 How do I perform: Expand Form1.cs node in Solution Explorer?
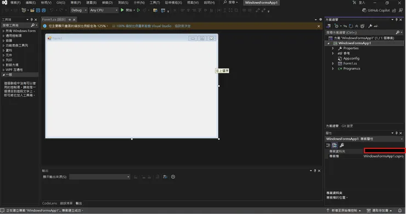333,63
